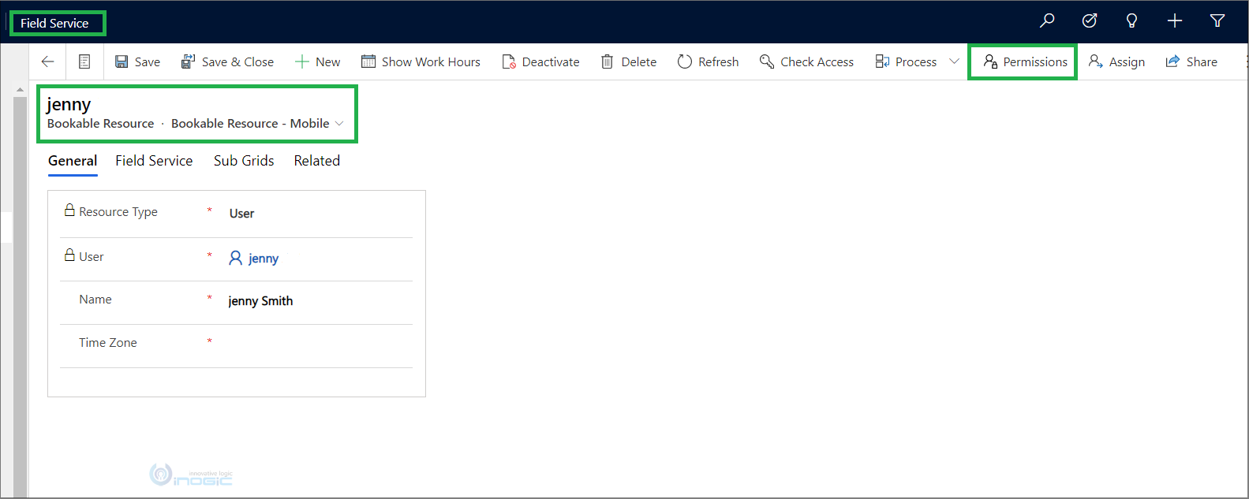Expand the form selector chevron
This screenshot has width=1249, height=499.
pos(339,123)
